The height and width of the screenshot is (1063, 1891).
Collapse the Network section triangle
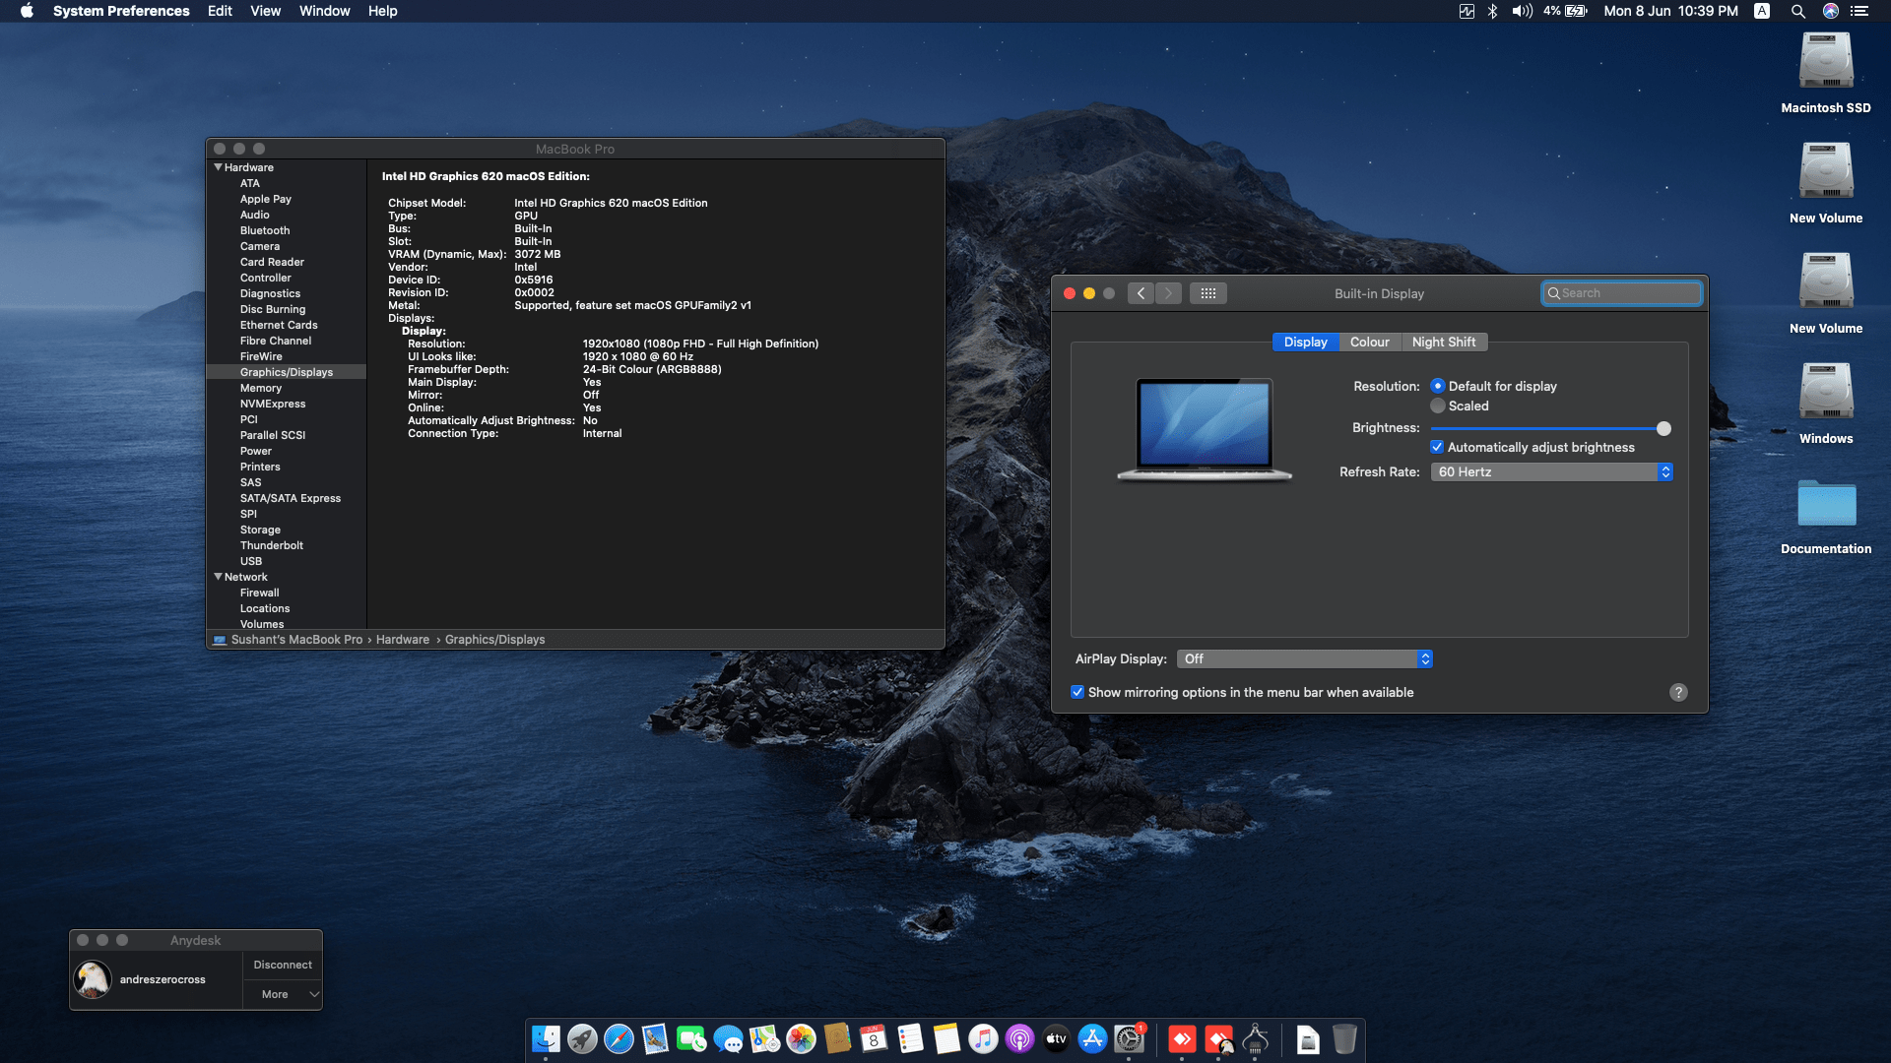[218, 577]
